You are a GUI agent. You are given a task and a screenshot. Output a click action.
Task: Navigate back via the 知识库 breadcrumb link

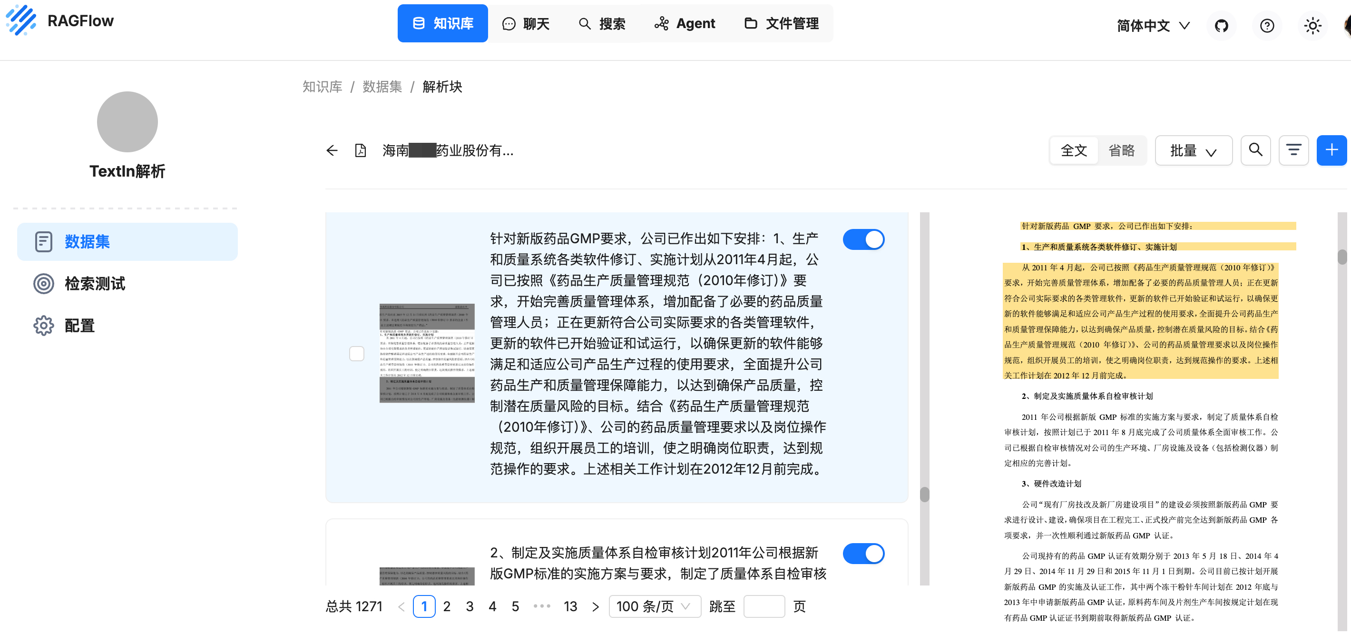pyautogui.click(x=322, y=87)
